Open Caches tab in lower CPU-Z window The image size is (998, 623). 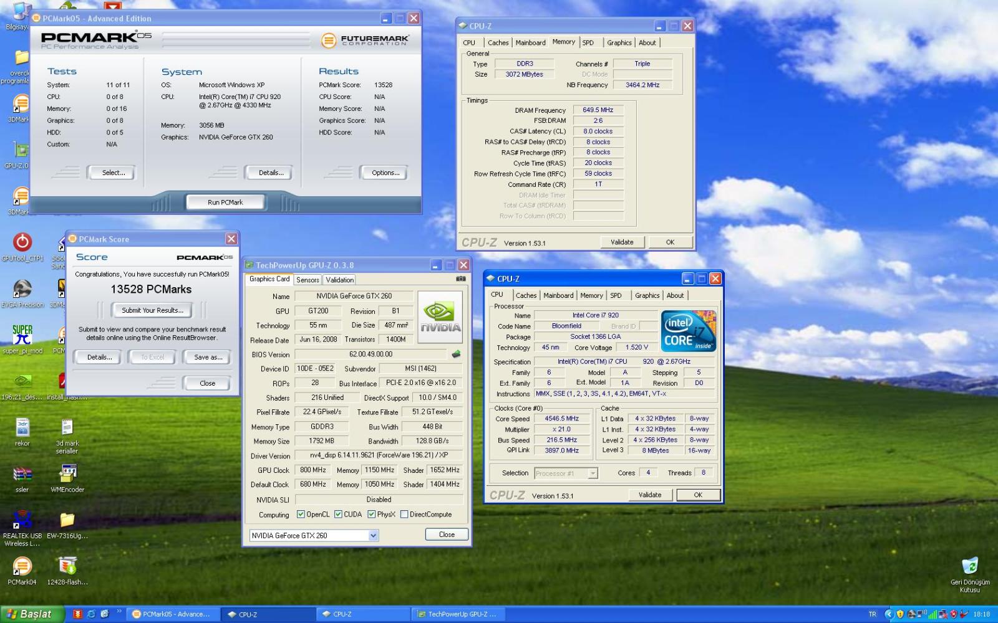click(526, 296)
